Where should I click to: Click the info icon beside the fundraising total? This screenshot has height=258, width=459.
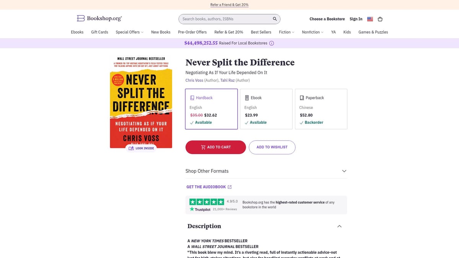pyautogui.click(x=272, y=43)
